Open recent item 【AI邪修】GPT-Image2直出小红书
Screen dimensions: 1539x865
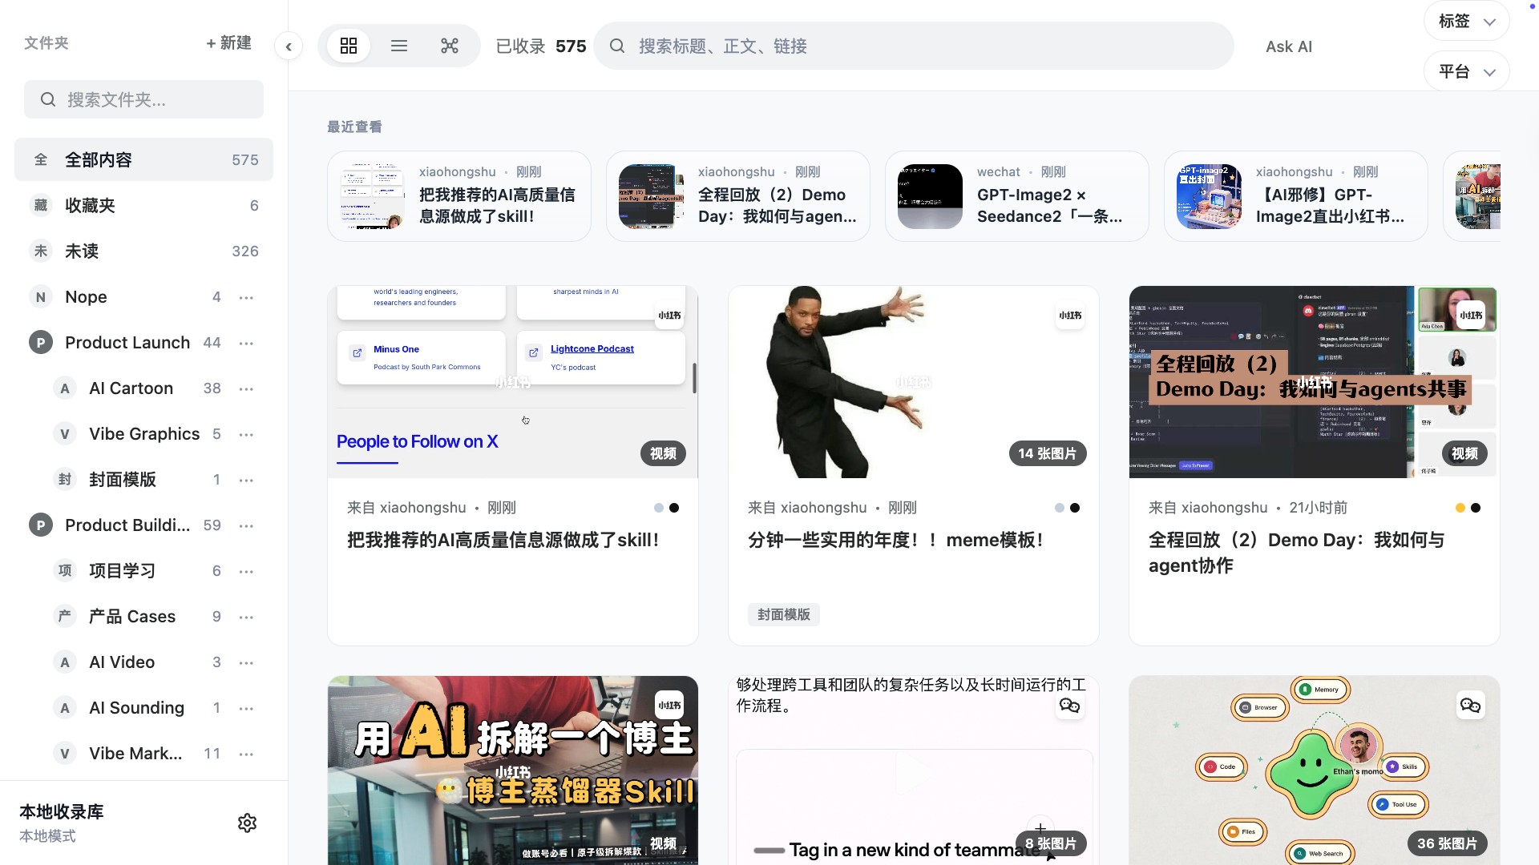coord(1295,196)
